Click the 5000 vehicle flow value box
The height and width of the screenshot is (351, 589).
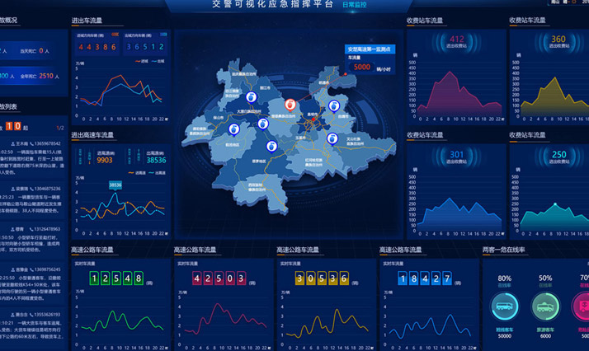362,67
